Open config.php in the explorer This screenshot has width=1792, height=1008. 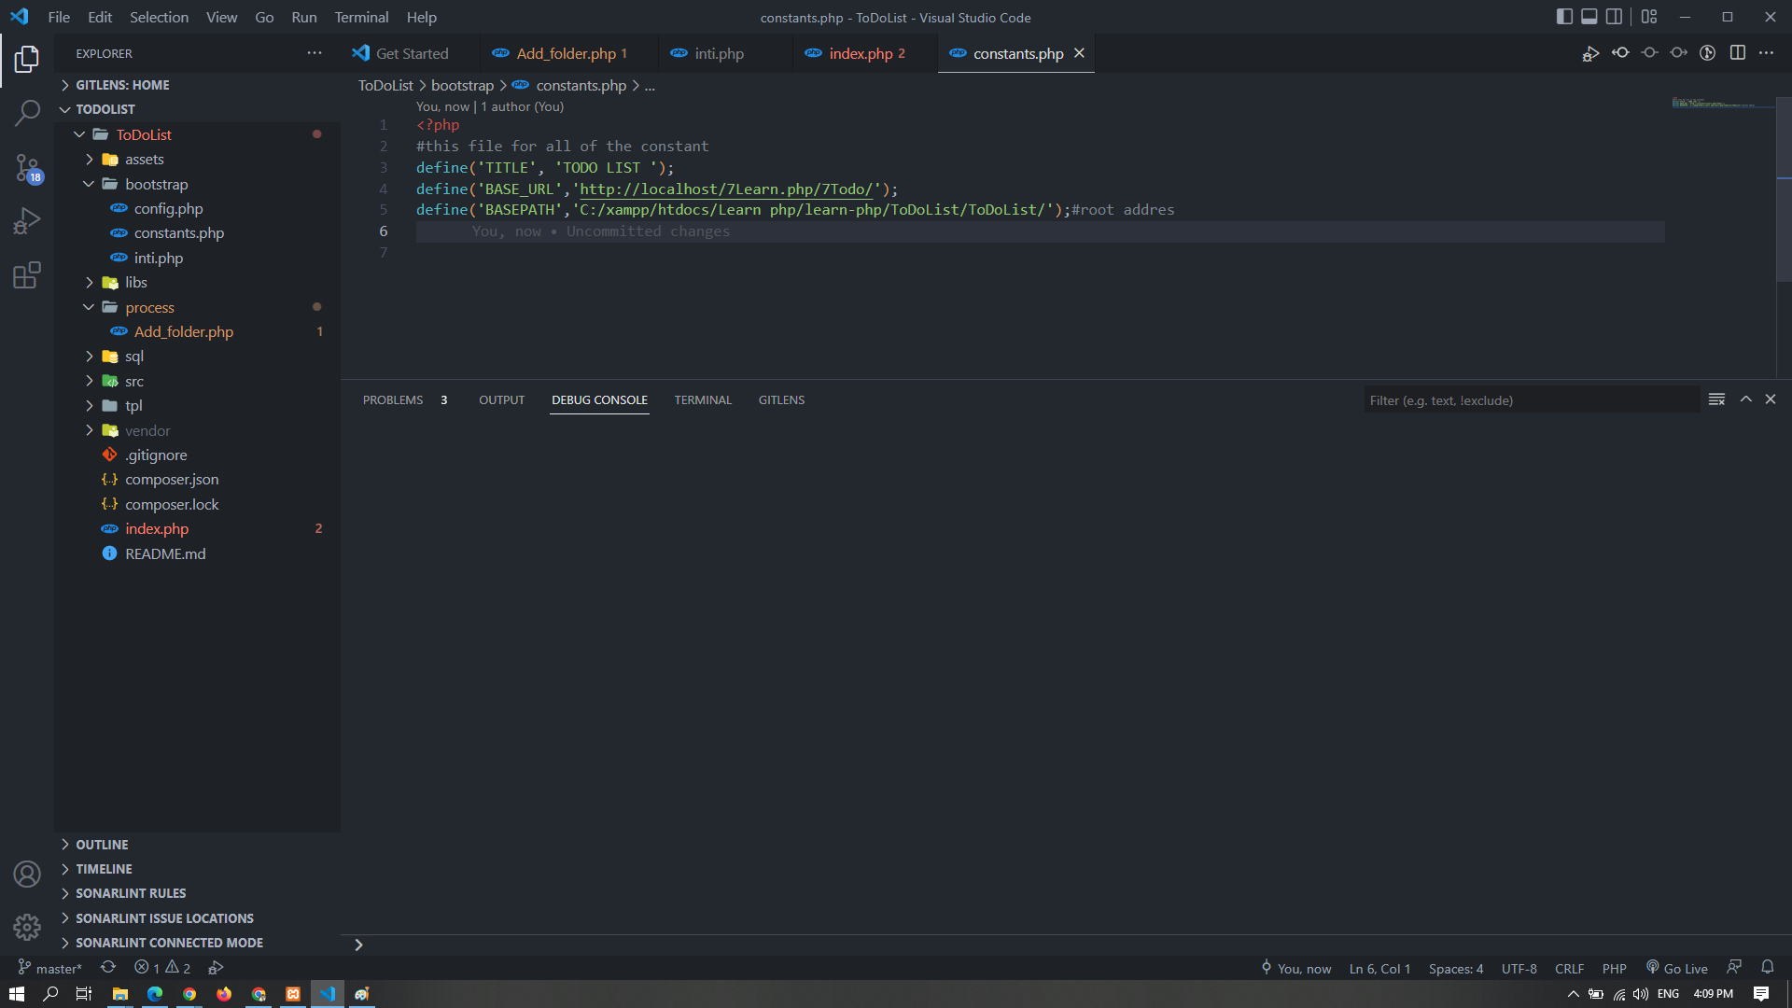coord(197,208)
